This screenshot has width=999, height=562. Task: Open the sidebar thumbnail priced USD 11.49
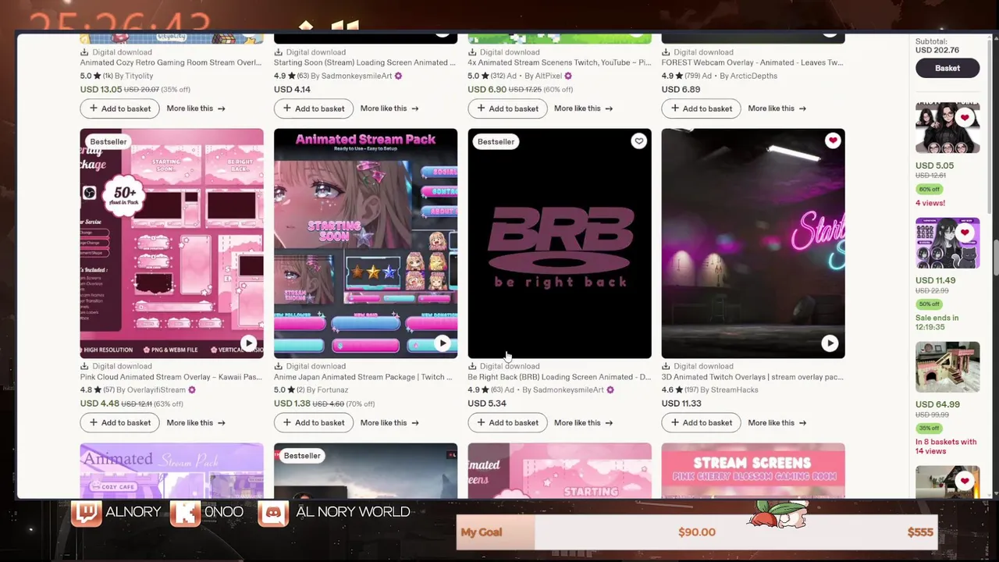point(947,243)
